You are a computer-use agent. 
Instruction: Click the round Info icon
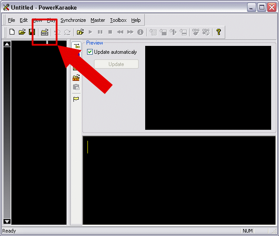(x=140, y=32)
